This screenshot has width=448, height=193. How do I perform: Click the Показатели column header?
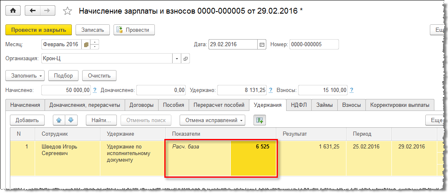tap(220, 134)
